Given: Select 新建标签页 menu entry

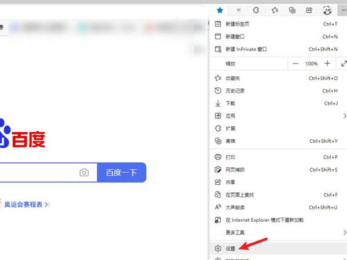Looking at the screenshot, I should [278, 24].
